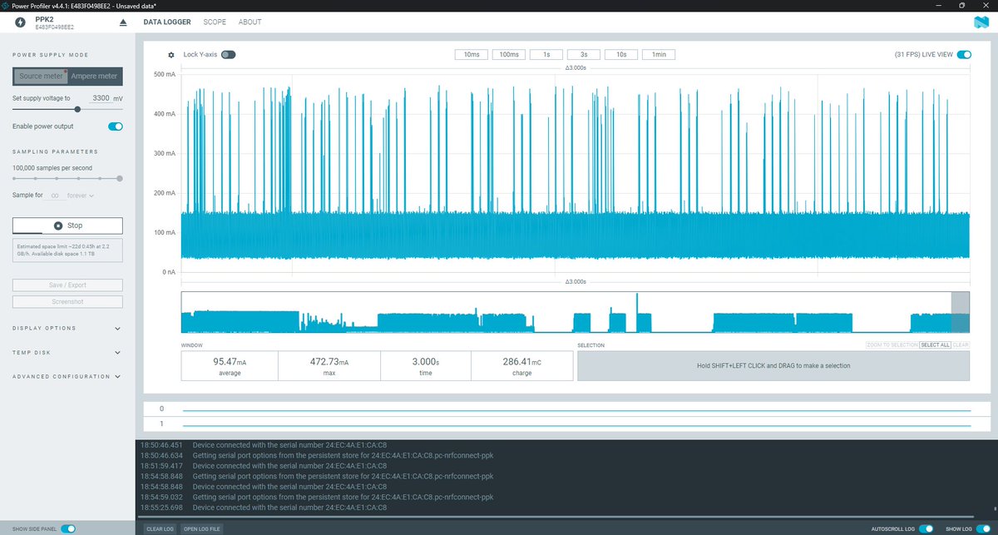This screenshot has height=535, width=998.
Task: Click the samples per second slider handle
Action: coord(120,178)
